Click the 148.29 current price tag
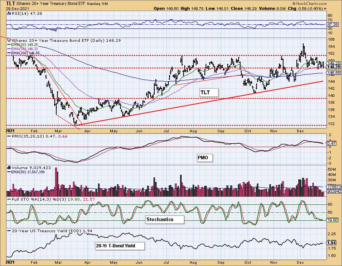342x266 pixels. tap(334, 67)
